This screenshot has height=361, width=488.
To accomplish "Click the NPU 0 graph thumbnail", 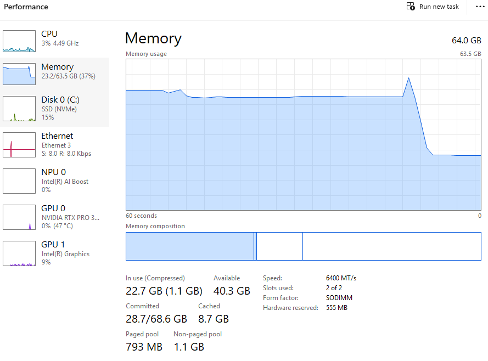I will pos(19,181).
